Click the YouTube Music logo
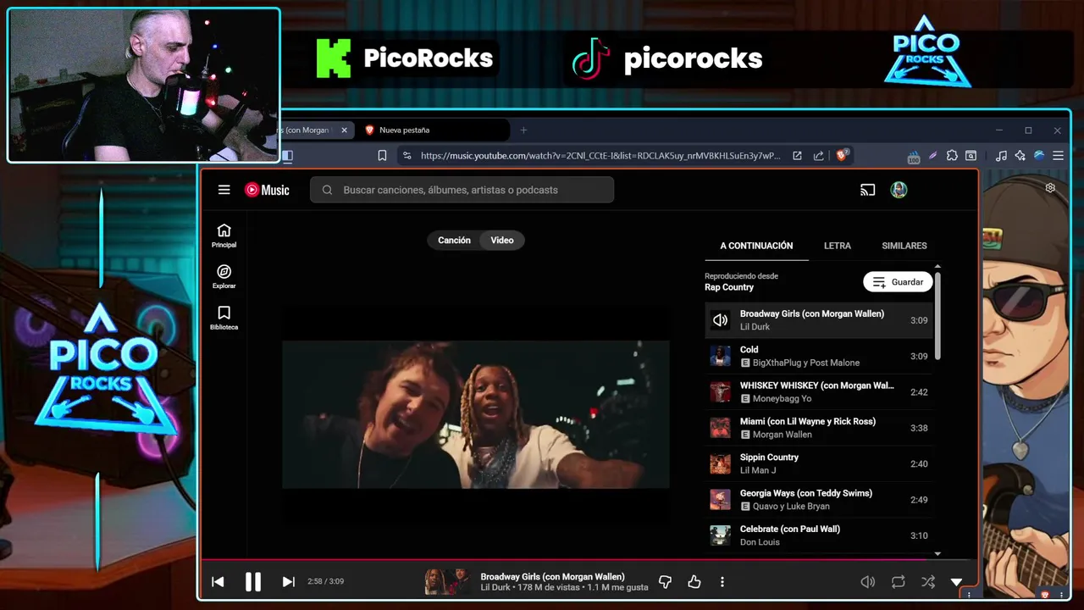This screenshot has width=1084, height=610. [267, 190]
